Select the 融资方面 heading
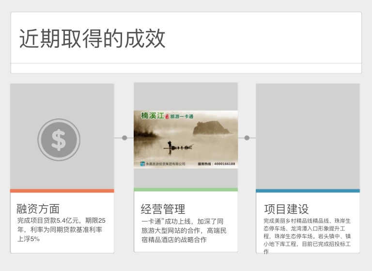Screen dimensions: 372x271 pyautogui.click(x=38, y=209)
